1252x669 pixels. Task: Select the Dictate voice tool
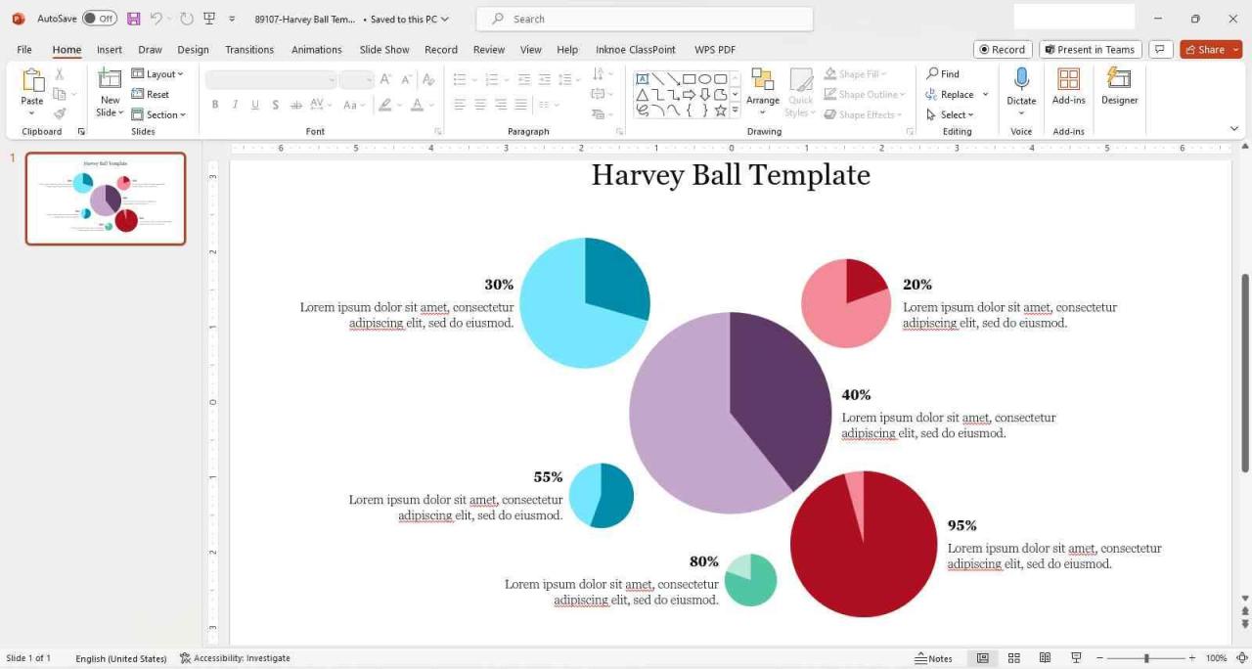(x=1021, y=88)
